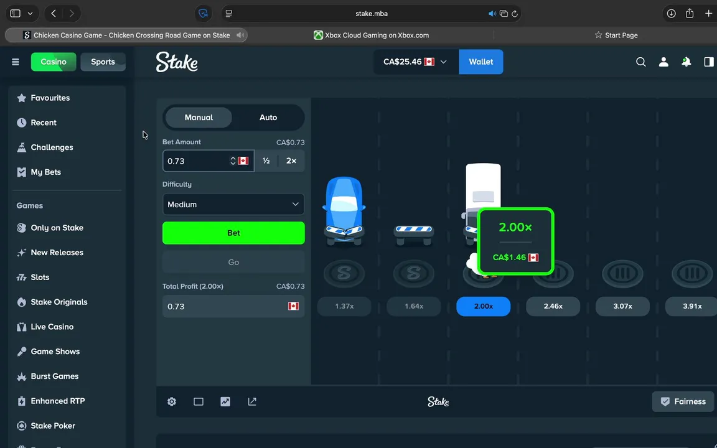Click the highlighted 2.00x multiplier tile
The image size is (717, 448).
(484, 306)
